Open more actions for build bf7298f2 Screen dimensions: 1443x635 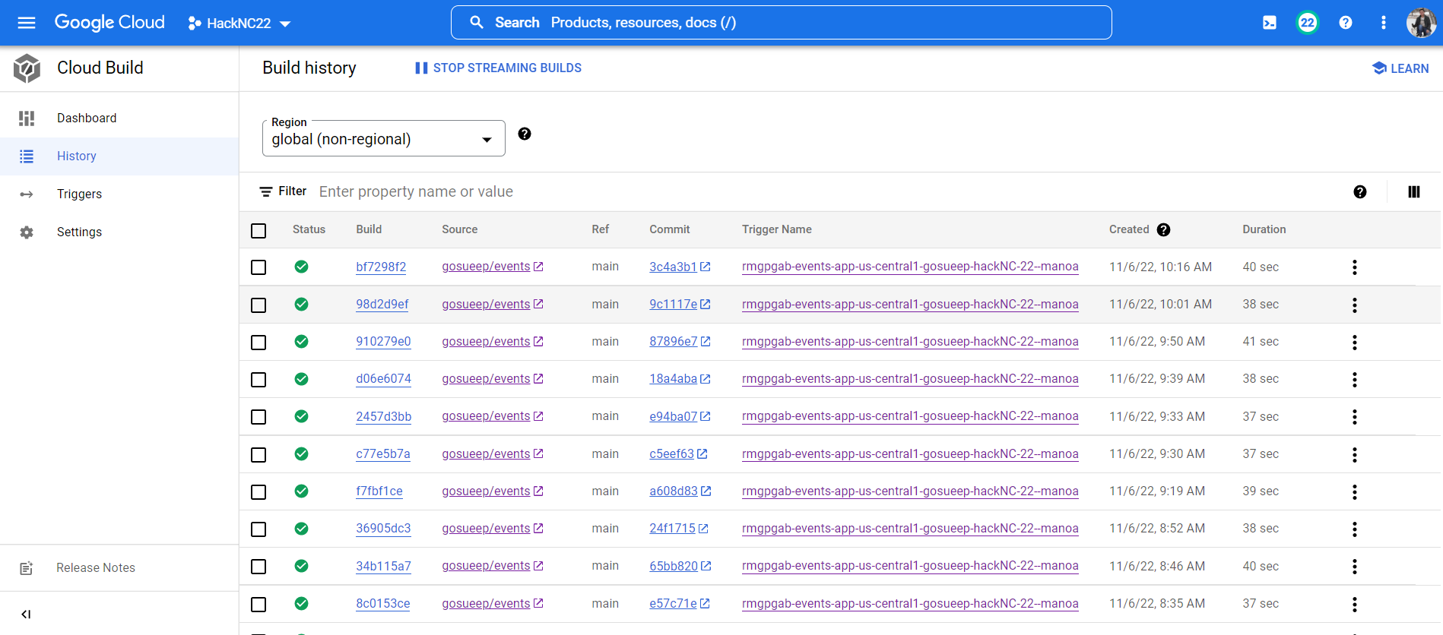[x=1355, y=267]
